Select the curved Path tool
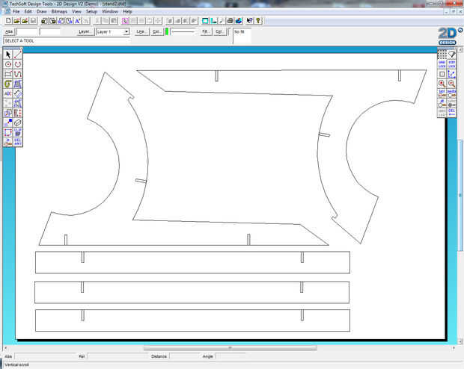Image resolution: width=464 pixels, height=369 pixels. 18,74
